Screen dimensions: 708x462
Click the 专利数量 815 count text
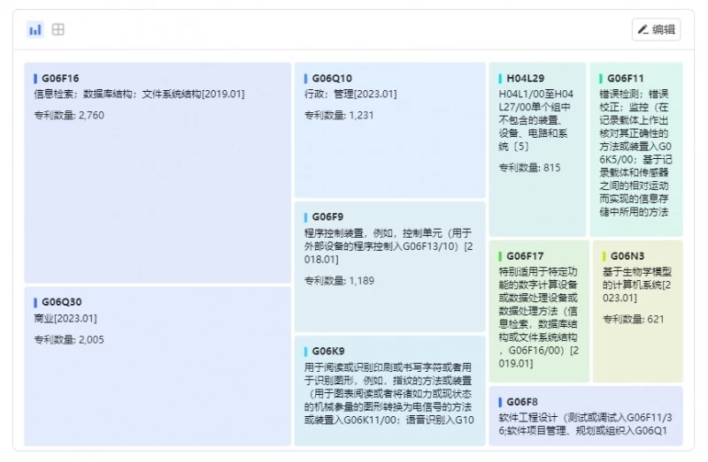(529, 168)
